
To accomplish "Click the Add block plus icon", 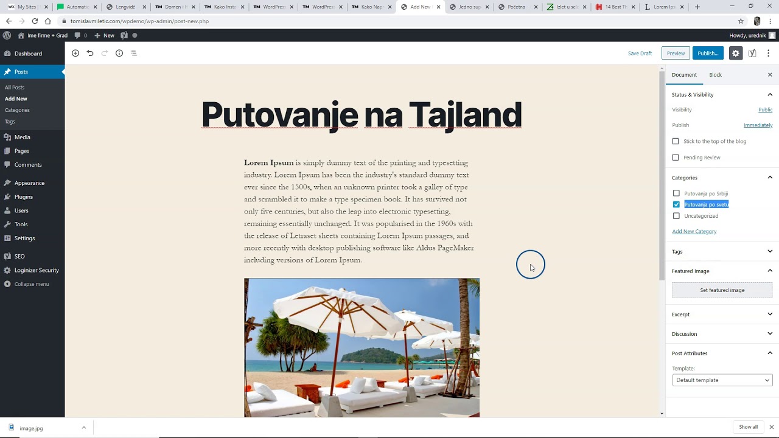I will 75,53.
